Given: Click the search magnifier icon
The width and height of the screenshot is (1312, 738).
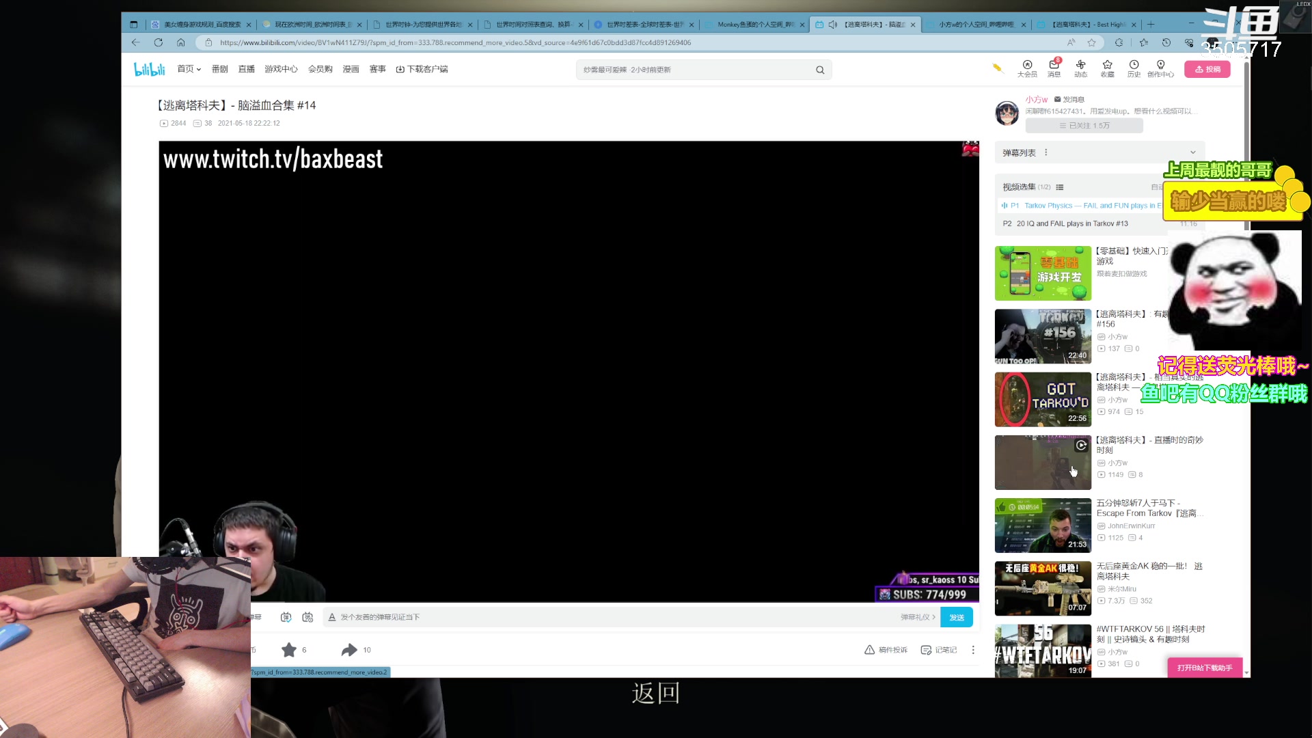Looking at the screenshot, I should 820,70.
